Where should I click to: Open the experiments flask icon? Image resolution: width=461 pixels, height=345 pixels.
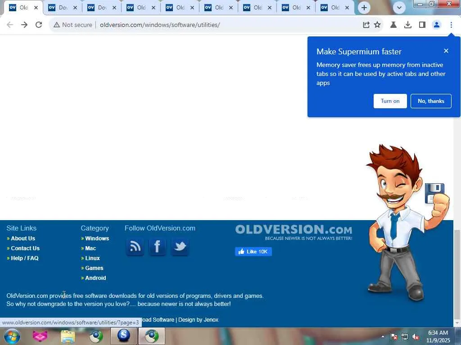[393, 25]
